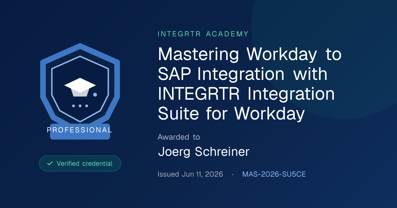
Task: Select recipient name Joerg Schreiner
Action: click(203, 152)
